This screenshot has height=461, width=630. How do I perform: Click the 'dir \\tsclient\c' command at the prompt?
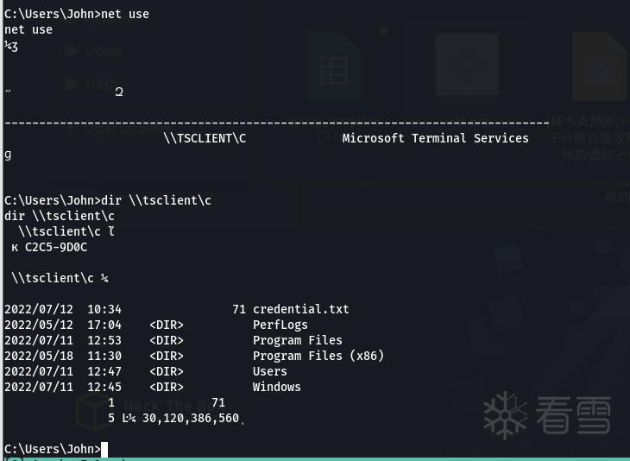(155, 200)
